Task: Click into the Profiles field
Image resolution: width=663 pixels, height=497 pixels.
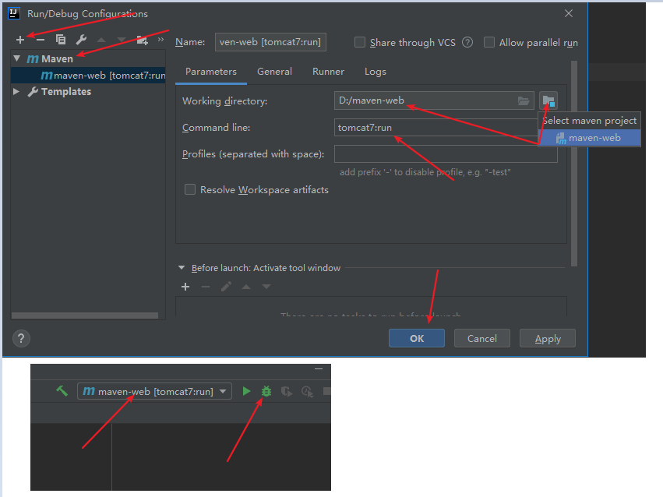Action: [446, 153]
